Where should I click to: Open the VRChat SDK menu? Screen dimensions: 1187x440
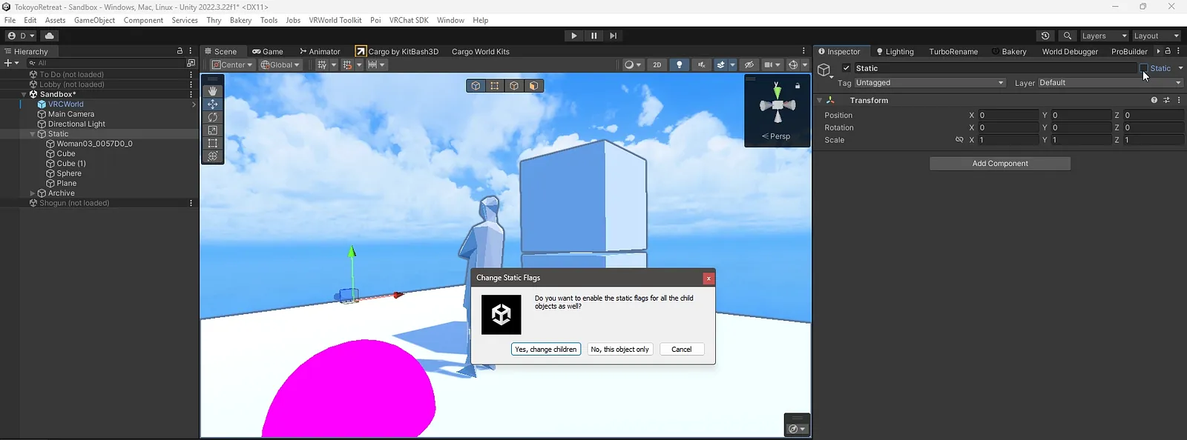[x=409, y=20]
